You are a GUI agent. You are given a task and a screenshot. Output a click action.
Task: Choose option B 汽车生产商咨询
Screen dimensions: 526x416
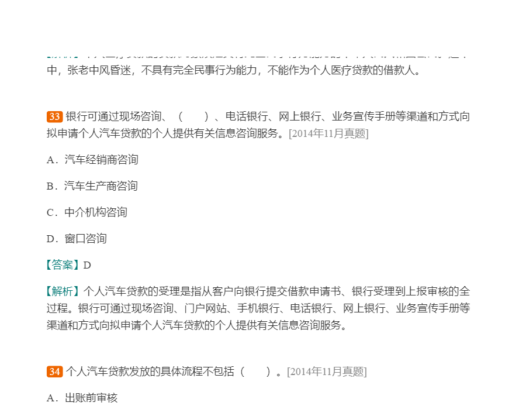coord(92,186)
